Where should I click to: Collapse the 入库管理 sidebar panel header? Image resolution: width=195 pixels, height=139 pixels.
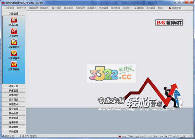[x=14, y=14]
